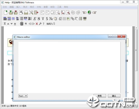Click the spell check icon with red X
Screen dimensions: 139x109
[68, 12]
